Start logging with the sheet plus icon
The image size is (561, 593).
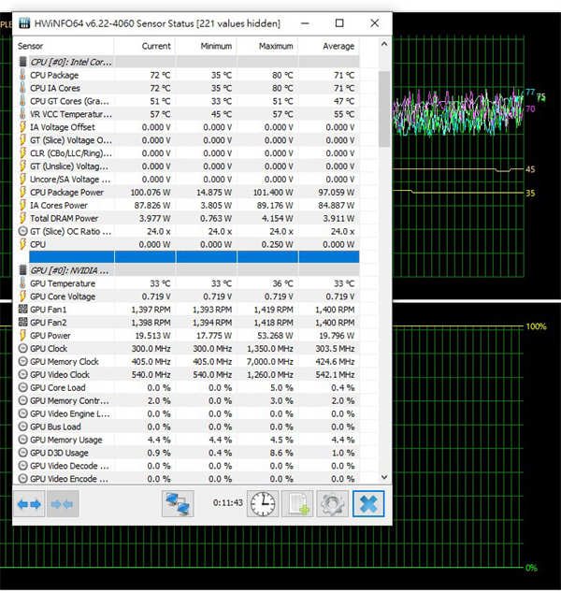coord(297,504)
